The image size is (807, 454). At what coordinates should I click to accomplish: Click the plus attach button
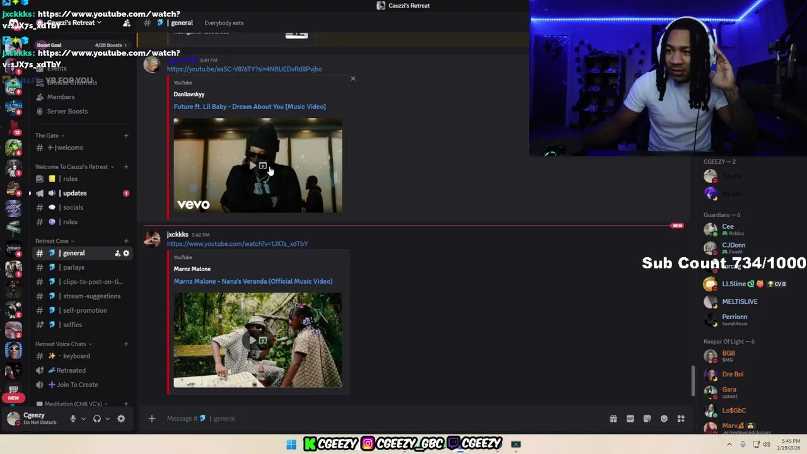(x=151, y=419)
